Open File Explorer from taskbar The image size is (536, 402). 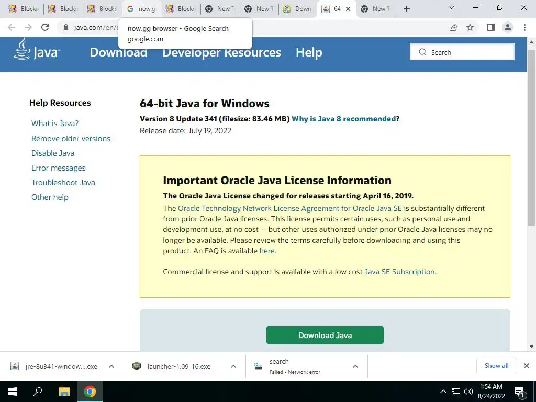tap(64, 392)
